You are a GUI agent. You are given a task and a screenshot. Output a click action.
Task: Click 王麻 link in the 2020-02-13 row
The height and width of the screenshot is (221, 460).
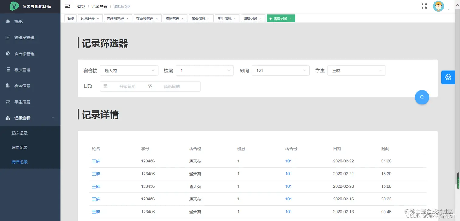[96, 212]
